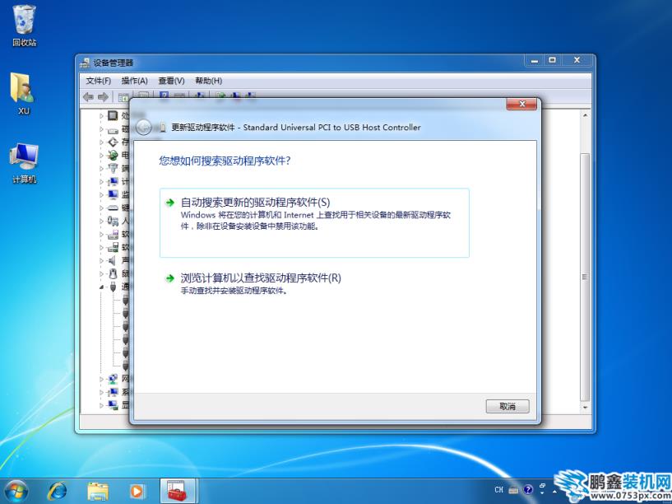Open the Computer (计算机) desktop icon
672x504 pixels.
click(x=24, y=163)
